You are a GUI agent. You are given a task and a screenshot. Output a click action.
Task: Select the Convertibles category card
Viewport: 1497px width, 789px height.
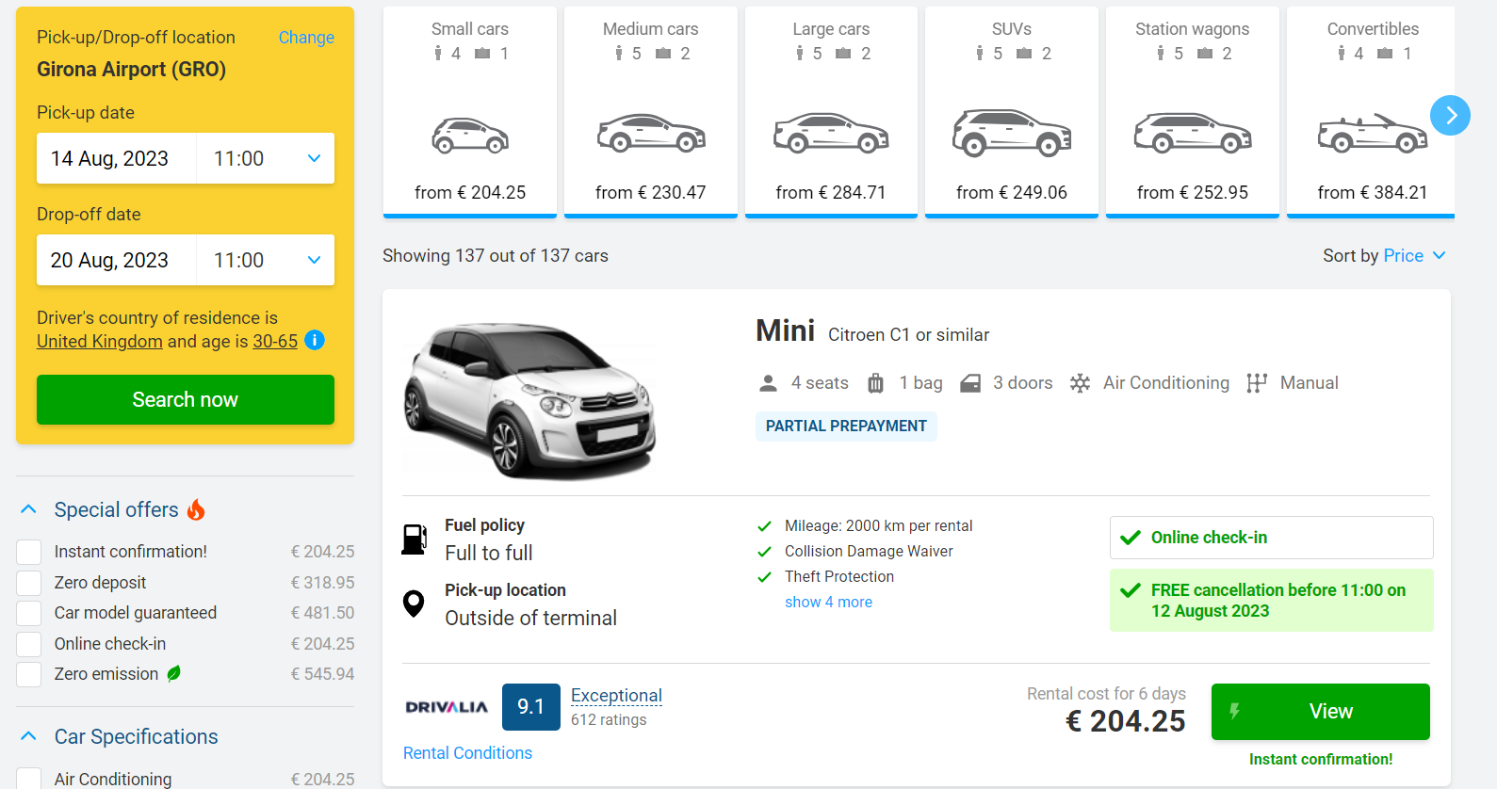1372,111
